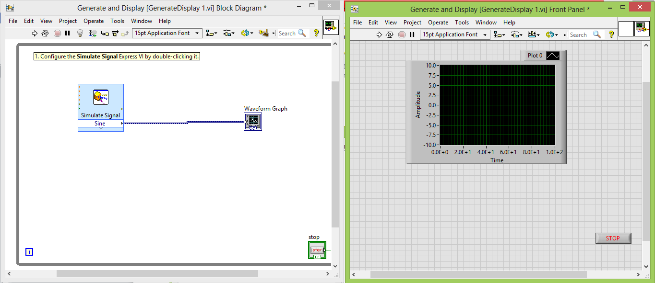Screen dimensions: 655x283
Task: Click the STOP button on Front Panel
Action: 613,238
